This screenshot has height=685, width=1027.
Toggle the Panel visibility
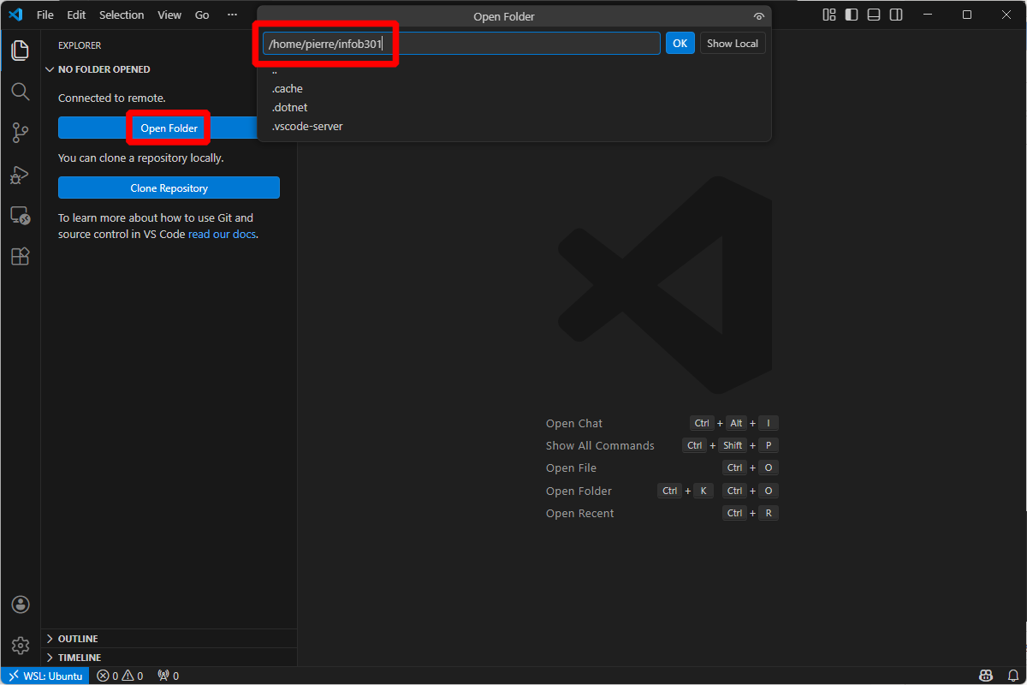[x=873, y=15]
